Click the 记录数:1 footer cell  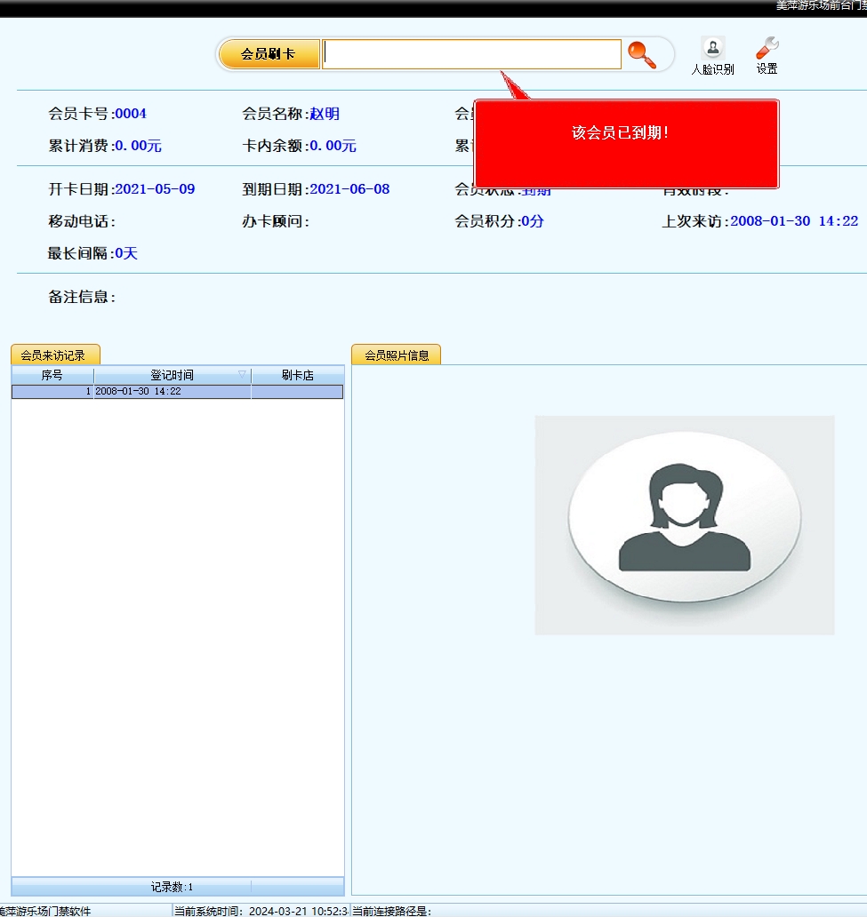172,887
